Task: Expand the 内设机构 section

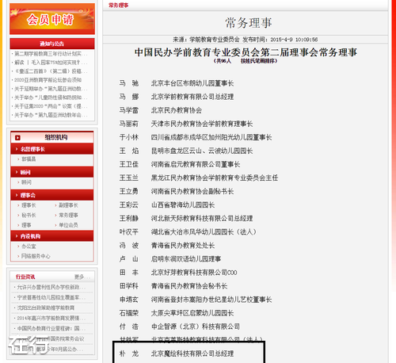Action: tap(52, 236)
